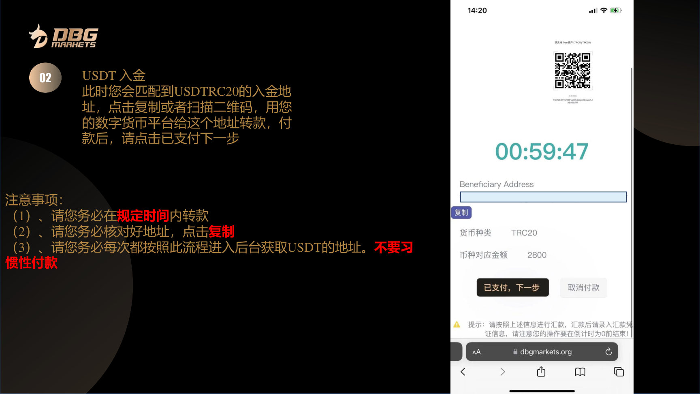Open the Safari bookmarks book icon
This screenshot has width=700, height=394.
580,372
